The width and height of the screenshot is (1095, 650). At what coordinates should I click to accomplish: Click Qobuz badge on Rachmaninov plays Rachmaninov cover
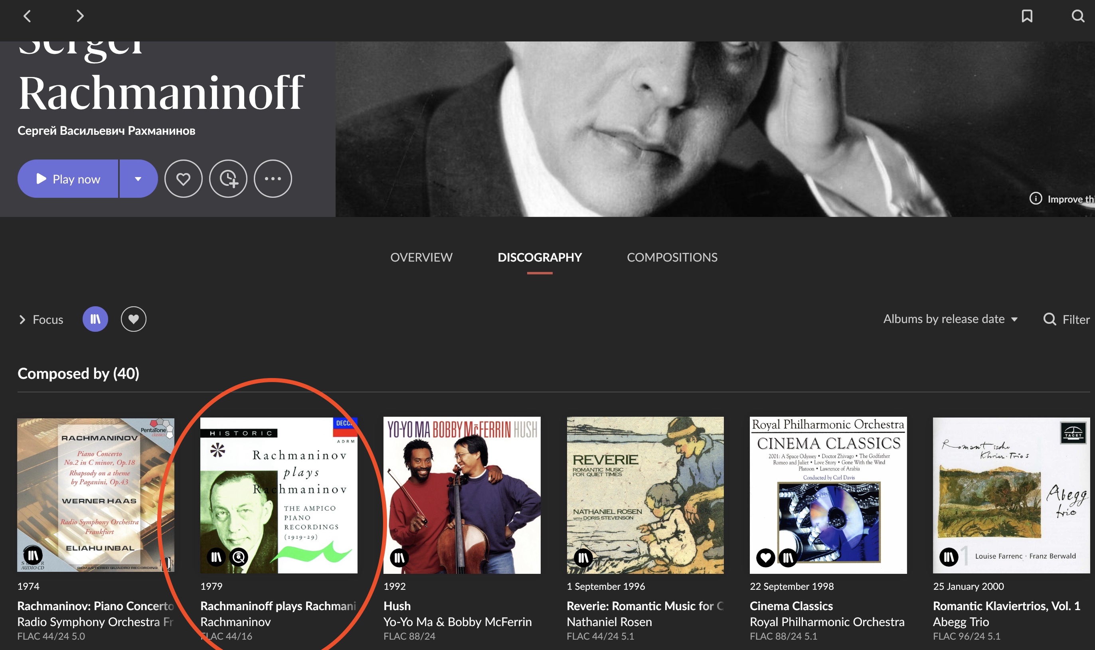coord(239,557)
